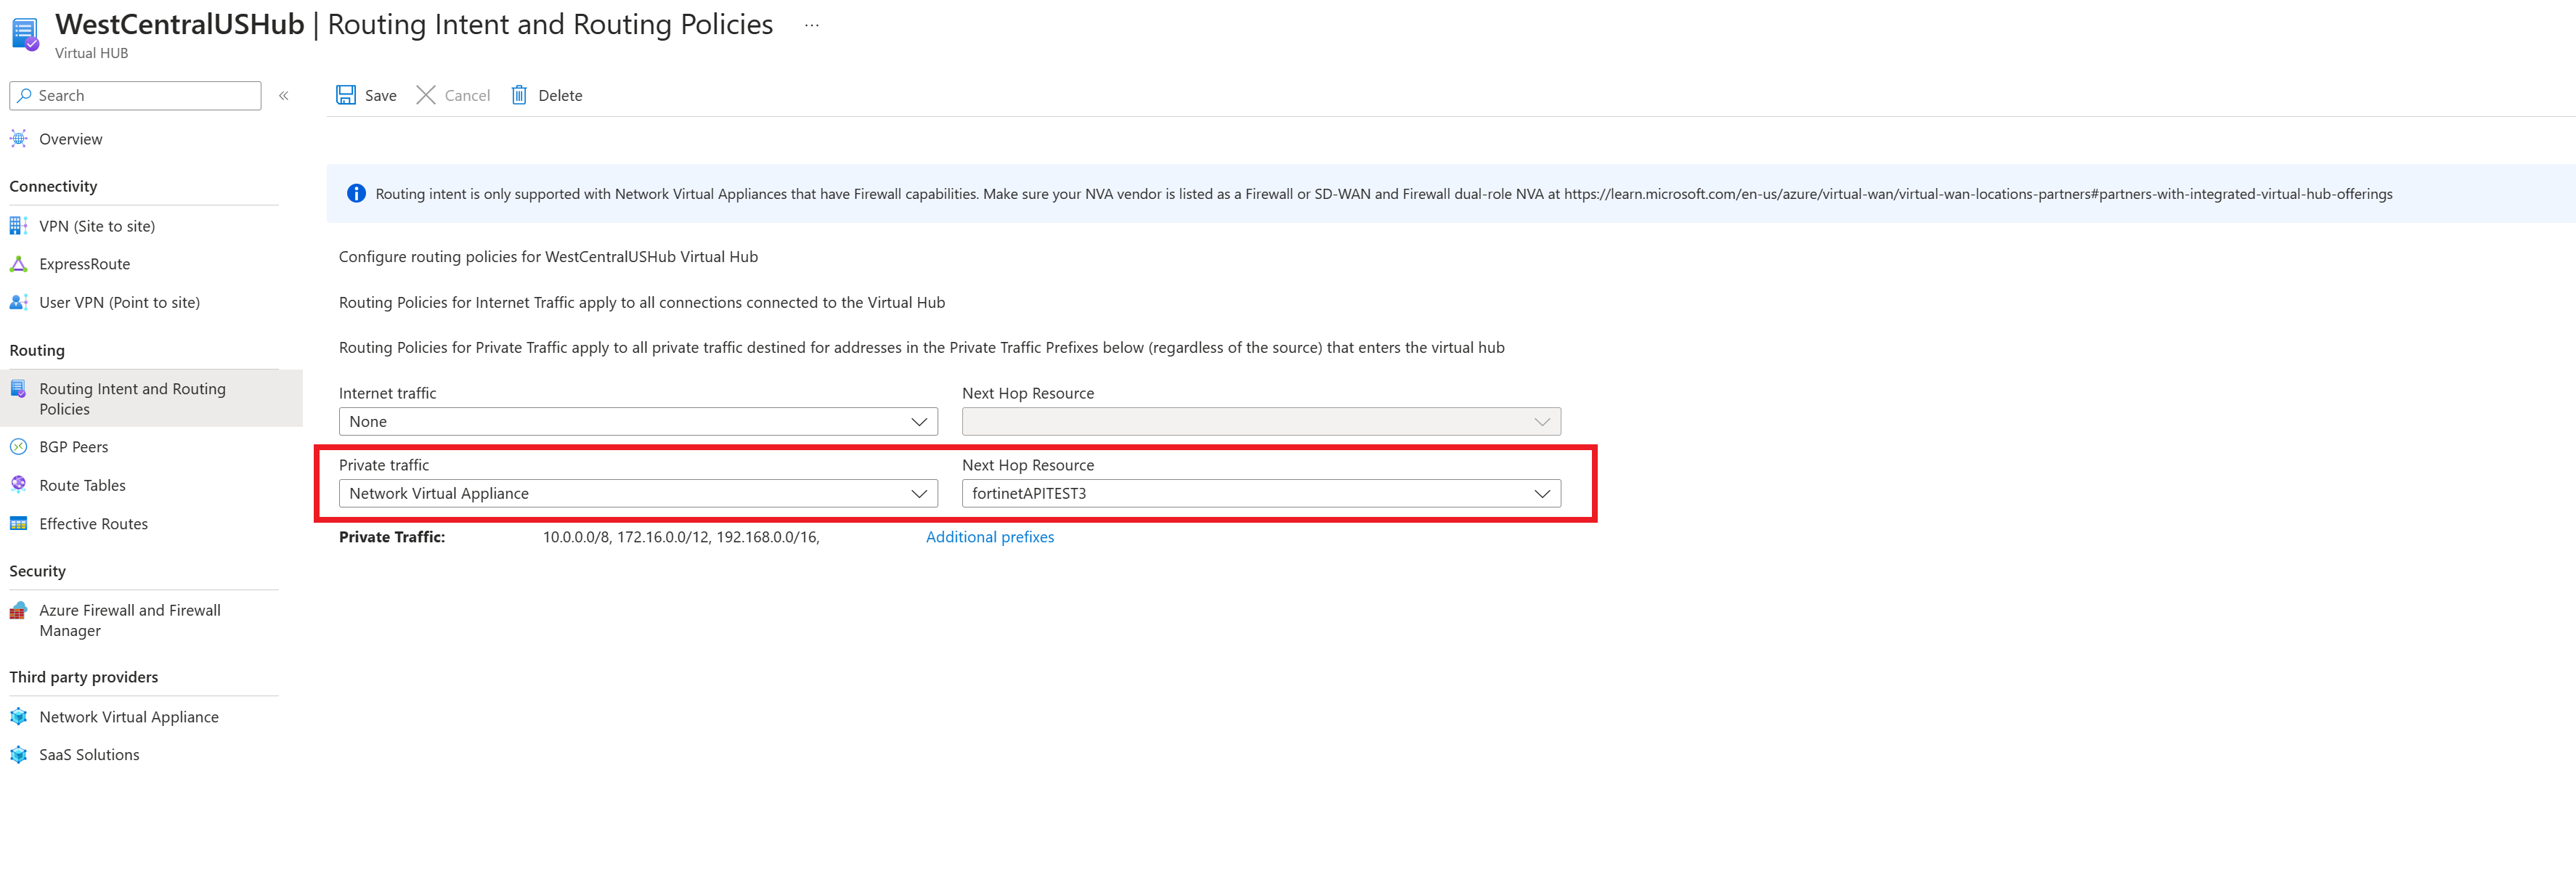Click the SaaS Solutions cube icon
The image size is (2576, 893).
18,755
